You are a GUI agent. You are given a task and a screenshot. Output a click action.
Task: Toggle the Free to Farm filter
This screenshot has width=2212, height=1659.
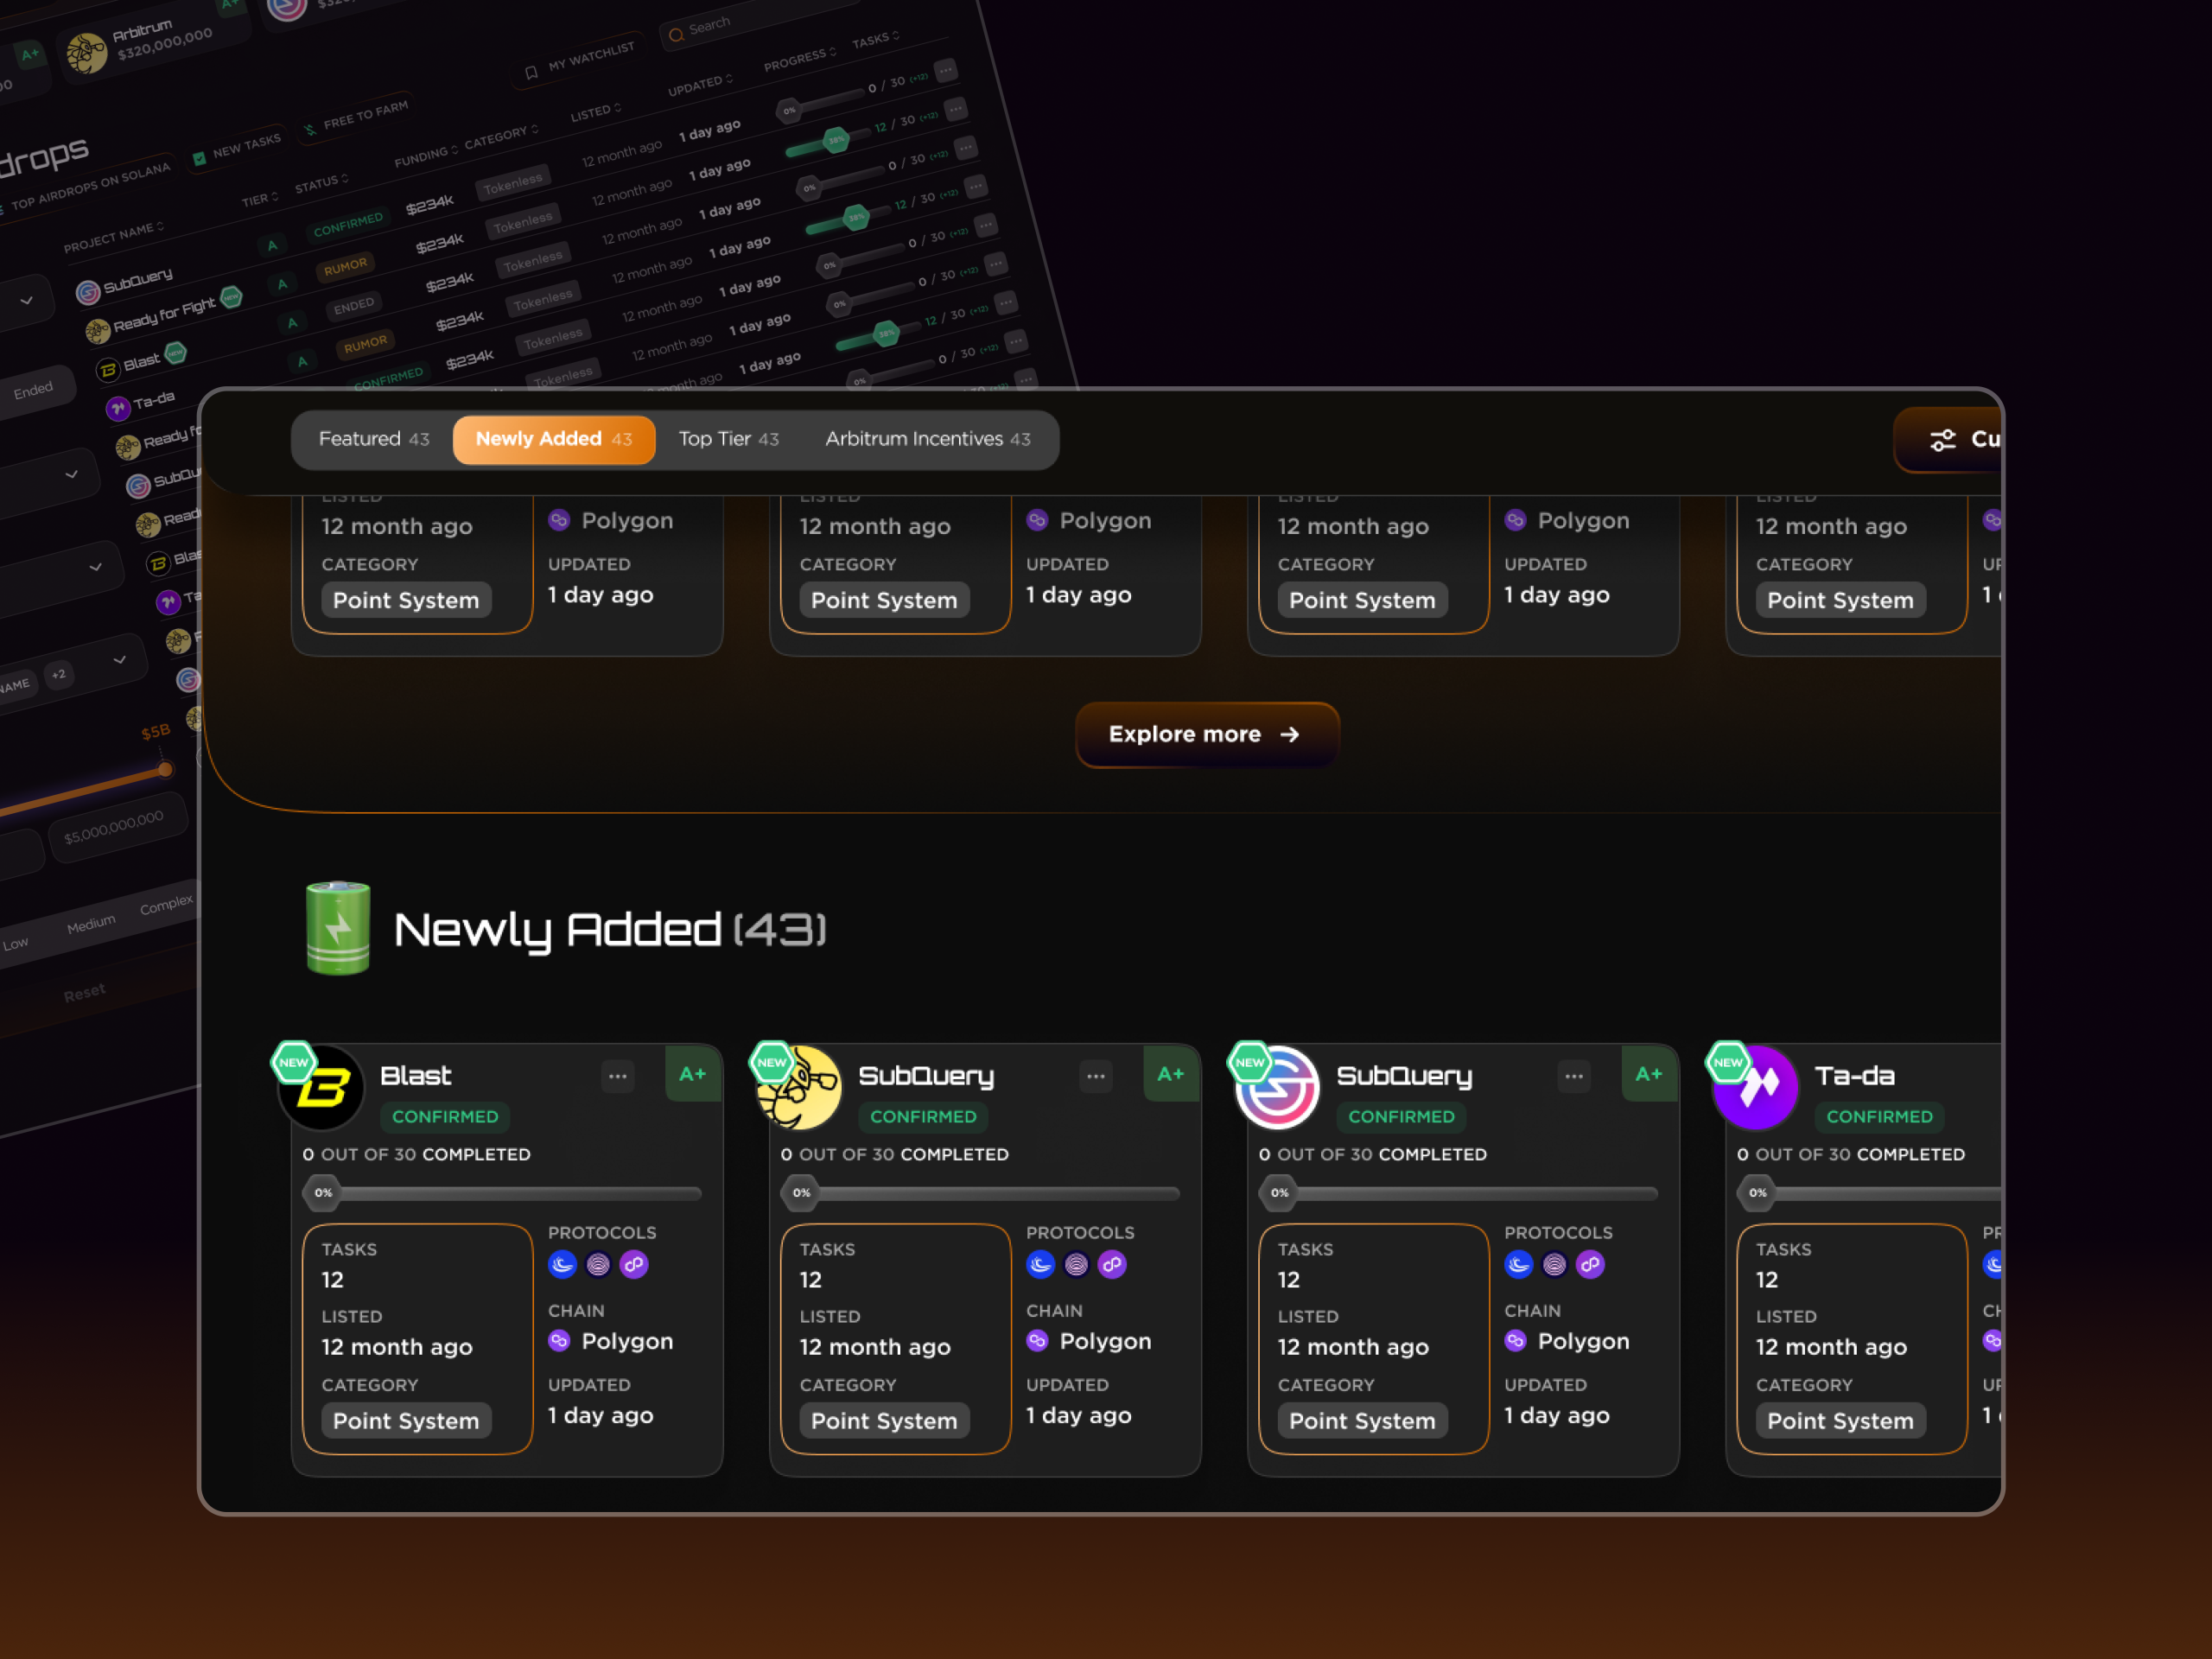click(x=357, y=118)
